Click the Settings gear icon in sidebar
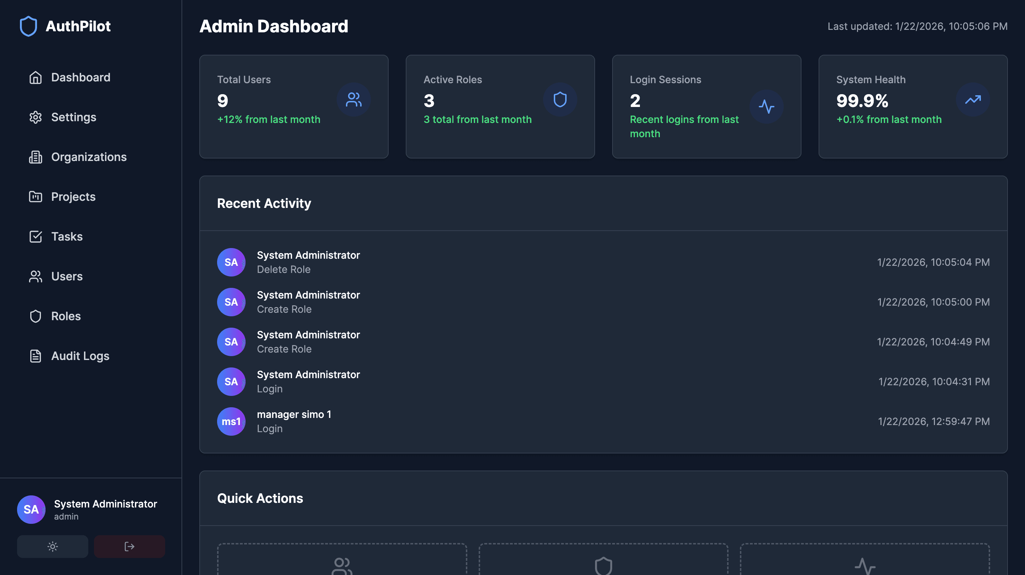This screenshot has height=575, width=1025. click(x=36, y=117)
